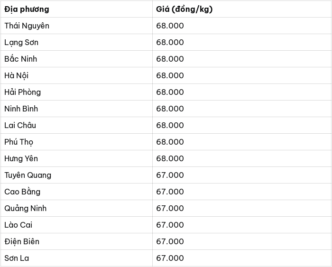Click the Lai Châu cell
This screenshot has height=267, width=332.
click(x=76, y=125)
